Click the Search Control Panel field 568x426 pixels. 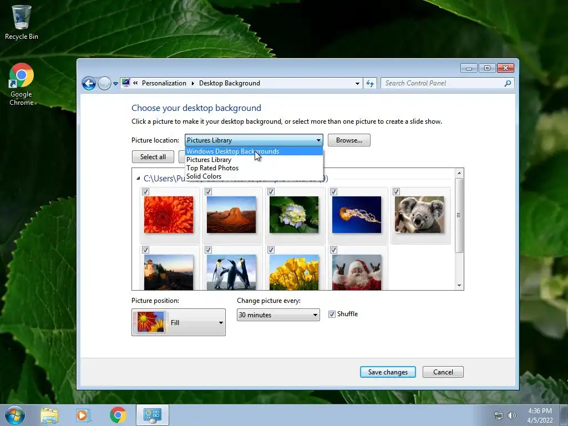pos(448,83)
